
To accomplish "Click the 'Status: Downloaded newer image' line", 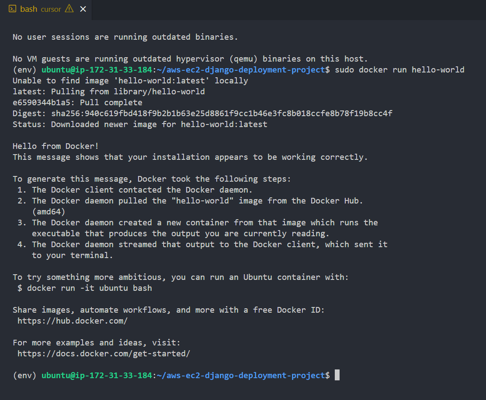I will [140, 124].
